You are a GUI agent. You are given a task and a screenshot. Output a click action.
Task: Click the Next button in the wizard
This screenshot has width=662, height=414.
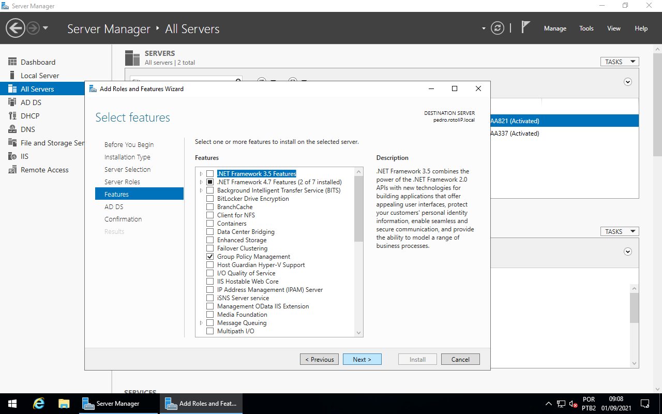point(362,359)
